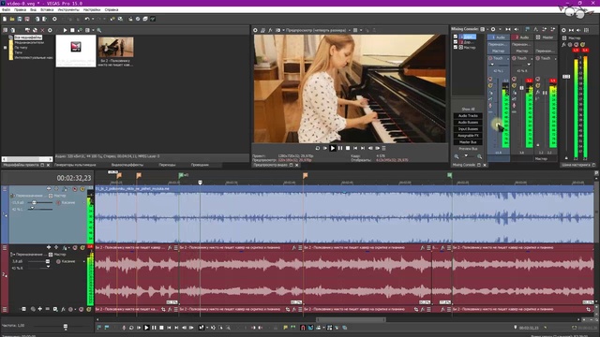Toggle loop playback in bottom transport
Viewport: 600px width, 337px height.
pos(131,328)
